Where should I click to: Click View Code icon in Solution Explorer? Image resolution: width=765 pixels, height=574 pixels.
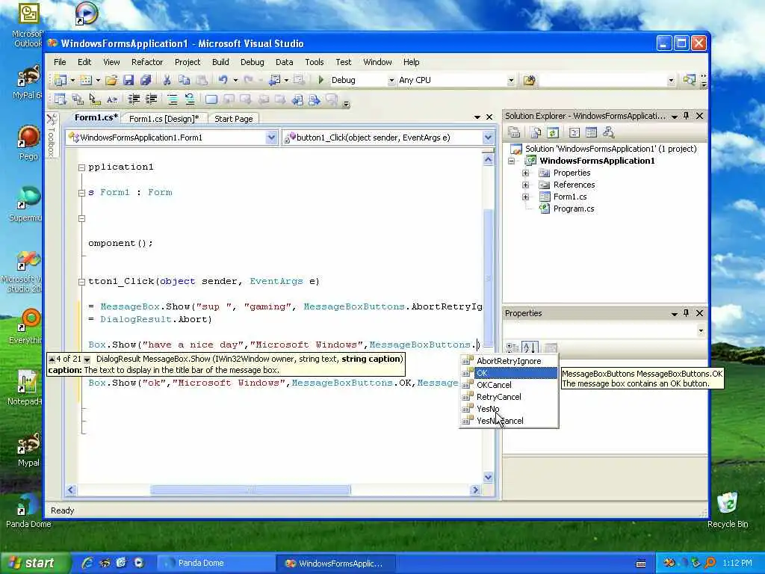tap(574, 132)
